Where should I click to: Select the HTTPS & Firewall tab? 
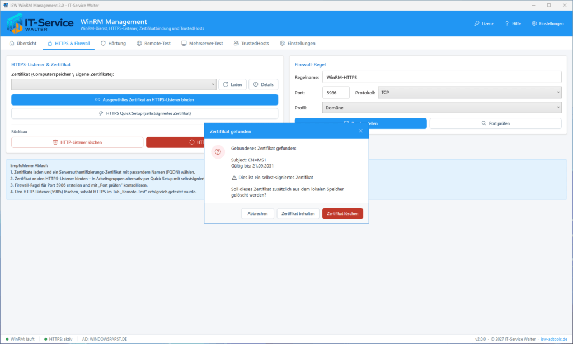pyautogui.click(x=69, y=43)
